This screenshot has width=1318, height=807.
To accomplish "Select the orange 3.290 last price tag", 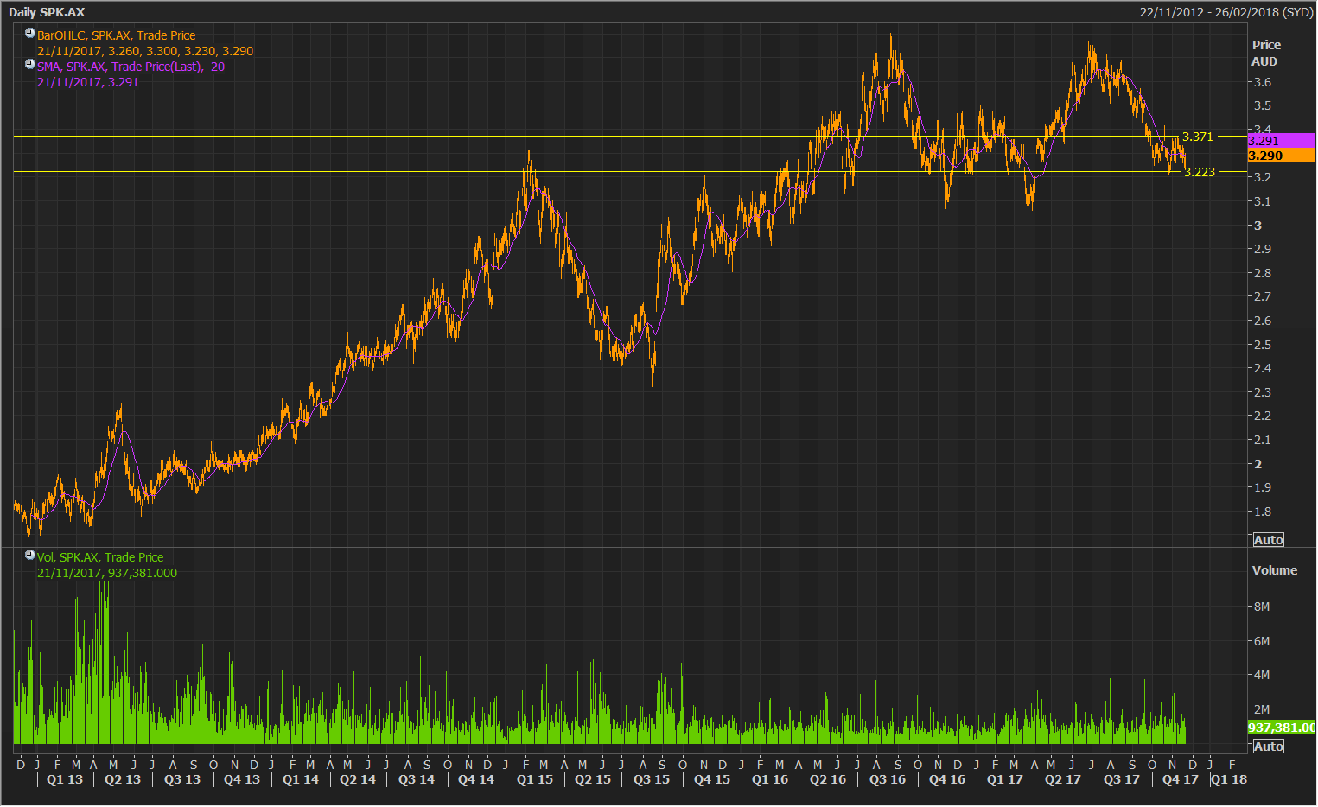I will [x=1282, y=156].
